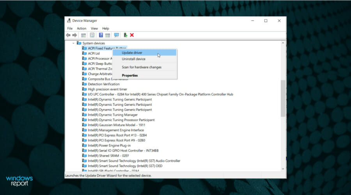351x195 pixels.
Task: Select Intel(R) PCI Express Root Port #9 - 02B0
Action: click(116, 140)
